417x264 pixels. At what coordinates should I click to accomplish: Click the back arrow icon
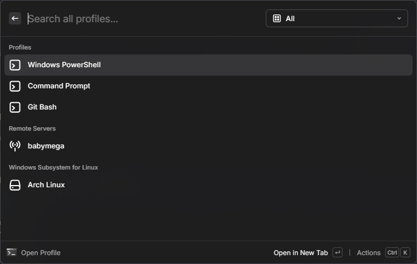click(x=15, y=18)
